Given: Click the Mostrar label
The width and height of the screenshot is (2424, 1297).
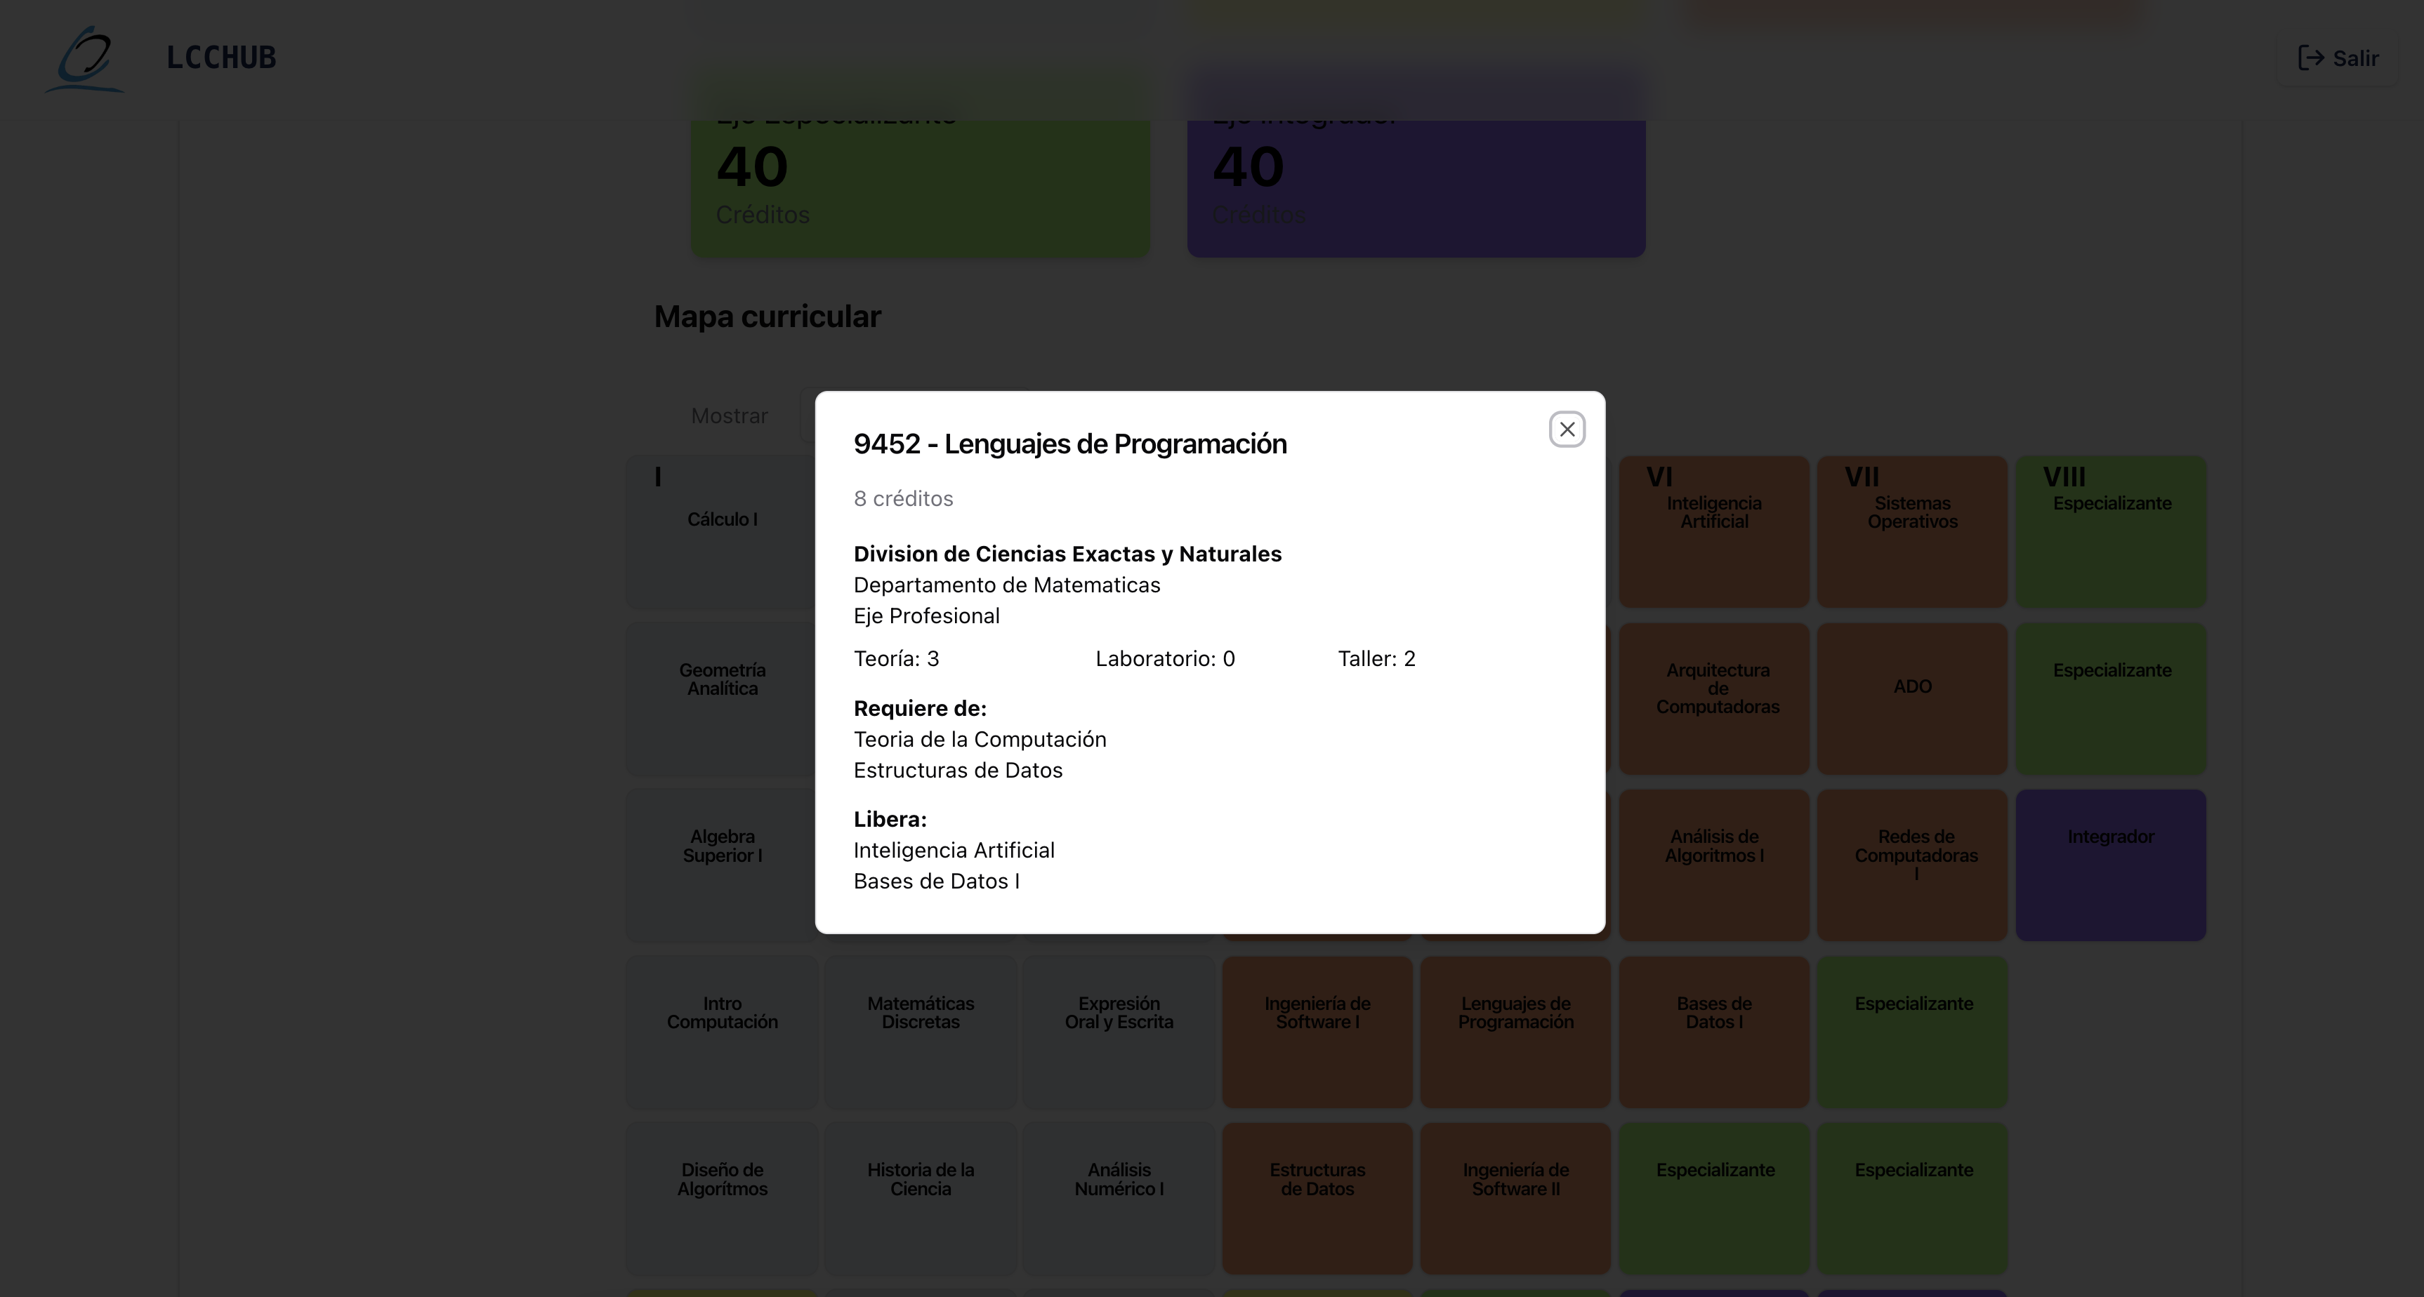Looking at the screenshot, I should 730,415.
